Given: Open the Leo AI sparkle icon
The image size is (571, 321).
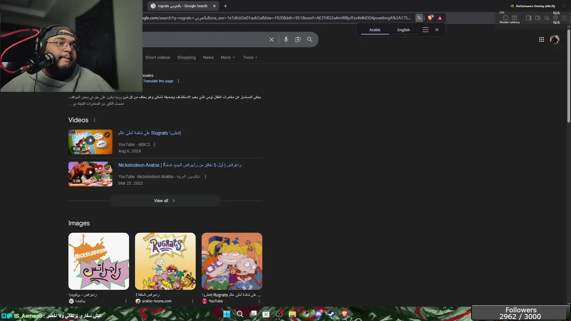Looking at the screenshot, I should [x=546, y=18].
